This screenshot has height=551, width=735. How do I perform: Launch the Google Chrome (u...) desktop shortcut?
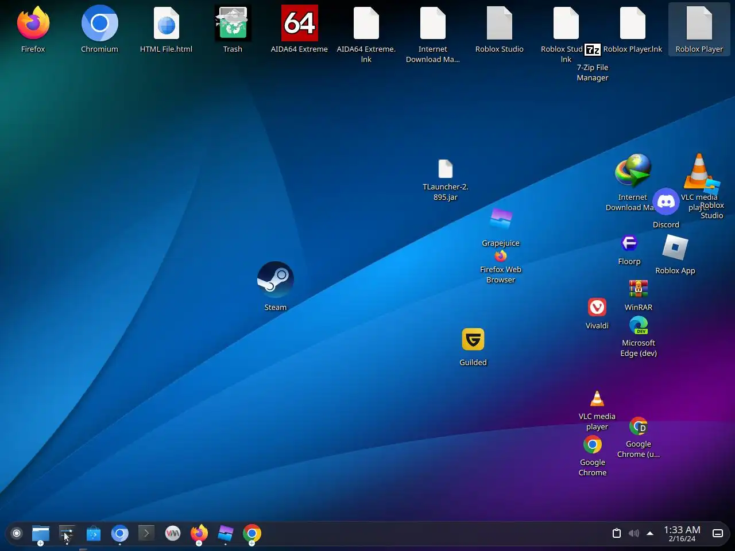[639, 426]
